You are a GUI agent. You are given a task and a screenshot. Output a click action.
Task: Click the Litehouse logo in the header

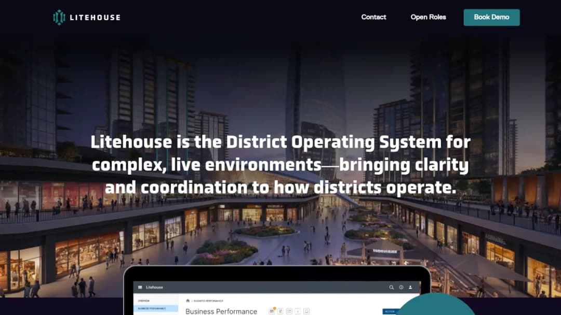(x=87, y=17)
